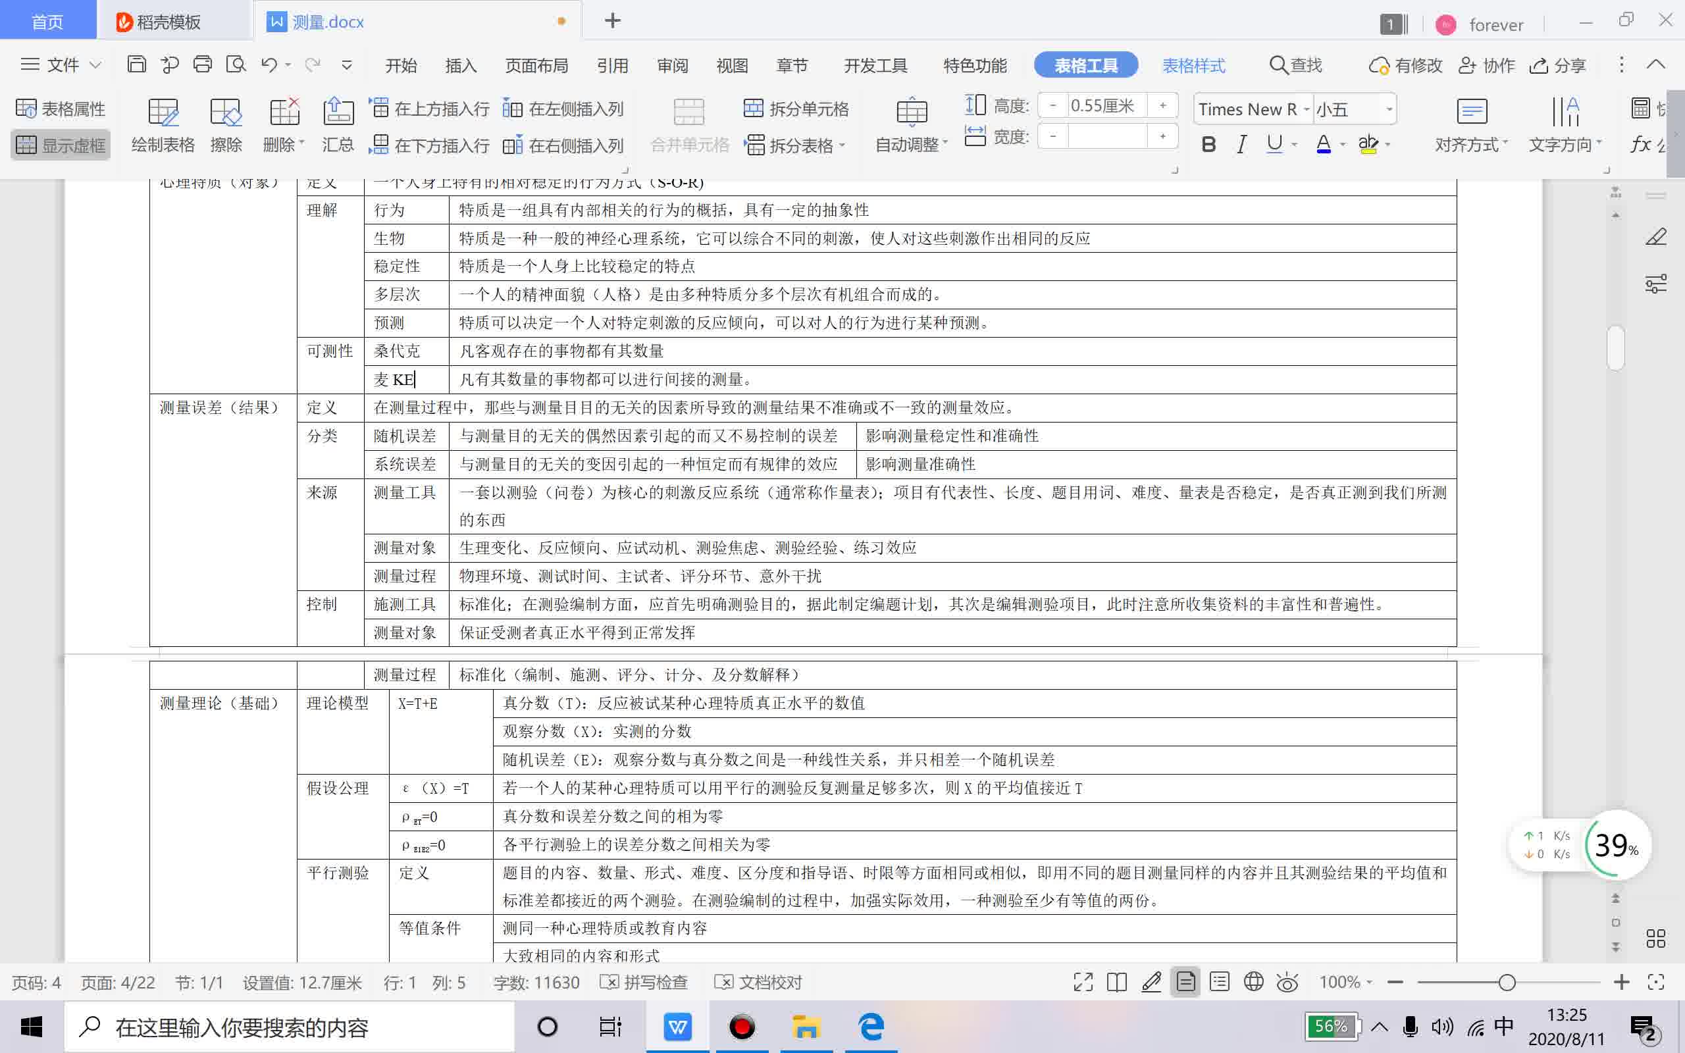Click Split Cells (拆分单元格)
The width and height of the screenshot is (1685, 1053).
click(x=796, y=109)
